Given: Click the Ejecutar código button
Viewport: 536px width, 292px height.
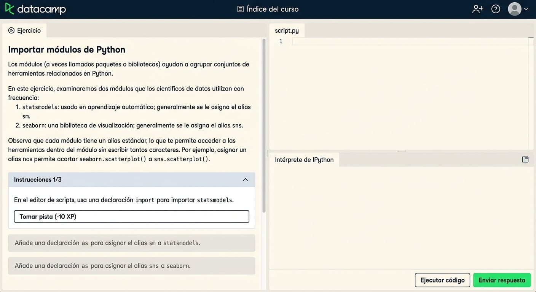Looking at the screenshot, I should point(442,280).
